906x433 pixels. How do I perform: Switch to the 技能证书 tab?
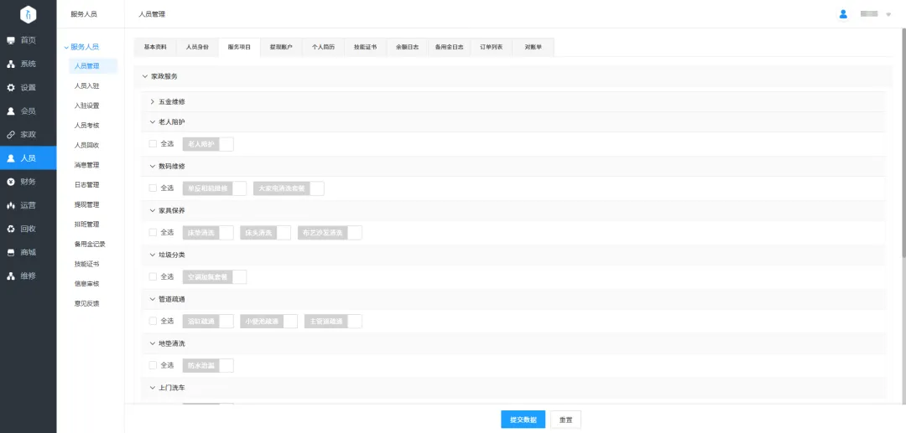click(x=365, y=48)
